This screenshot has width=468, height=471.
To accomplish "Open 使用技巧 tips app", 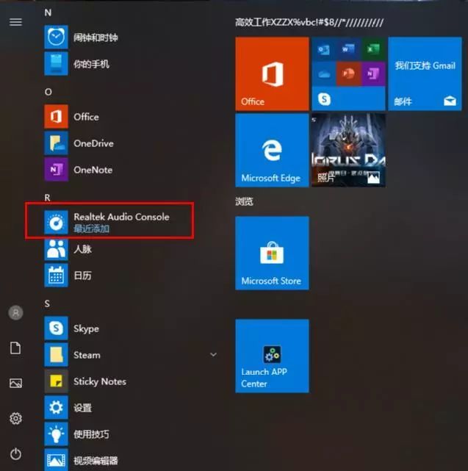I will pyautogui.click(x=129, y=434).
